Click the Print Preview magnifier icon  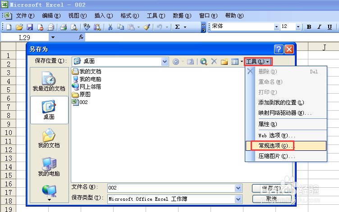pos(74,27)
